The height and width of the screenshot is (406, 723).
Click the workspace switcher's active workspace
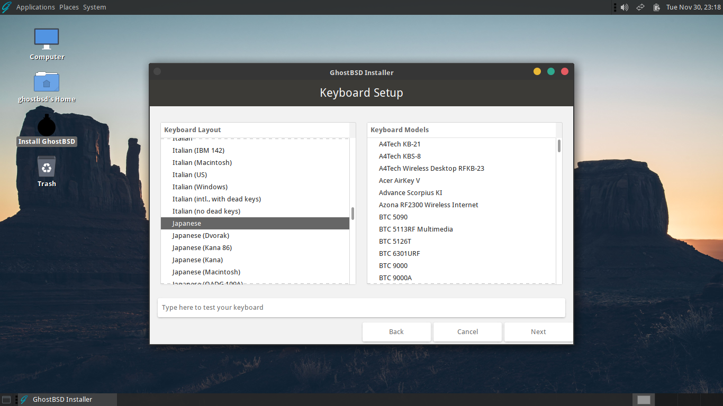643,400
